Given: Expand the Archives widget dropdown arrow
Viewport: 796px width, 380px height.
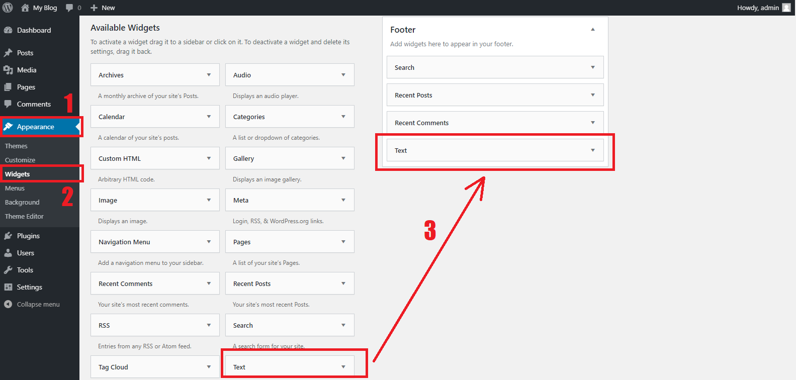Looking at the screenshot, I should click(x=209, y=75).
